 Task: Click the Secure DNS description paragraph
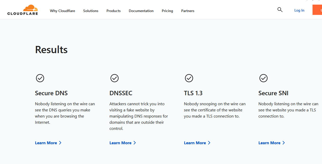(x=65, y=113)
